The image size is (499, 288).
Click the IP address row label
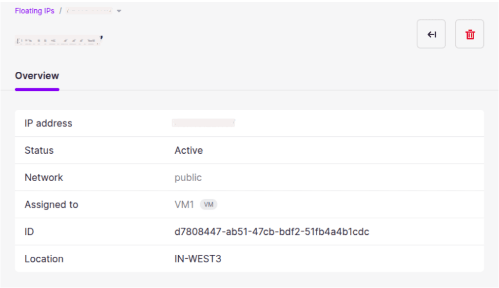click(48, 123)
